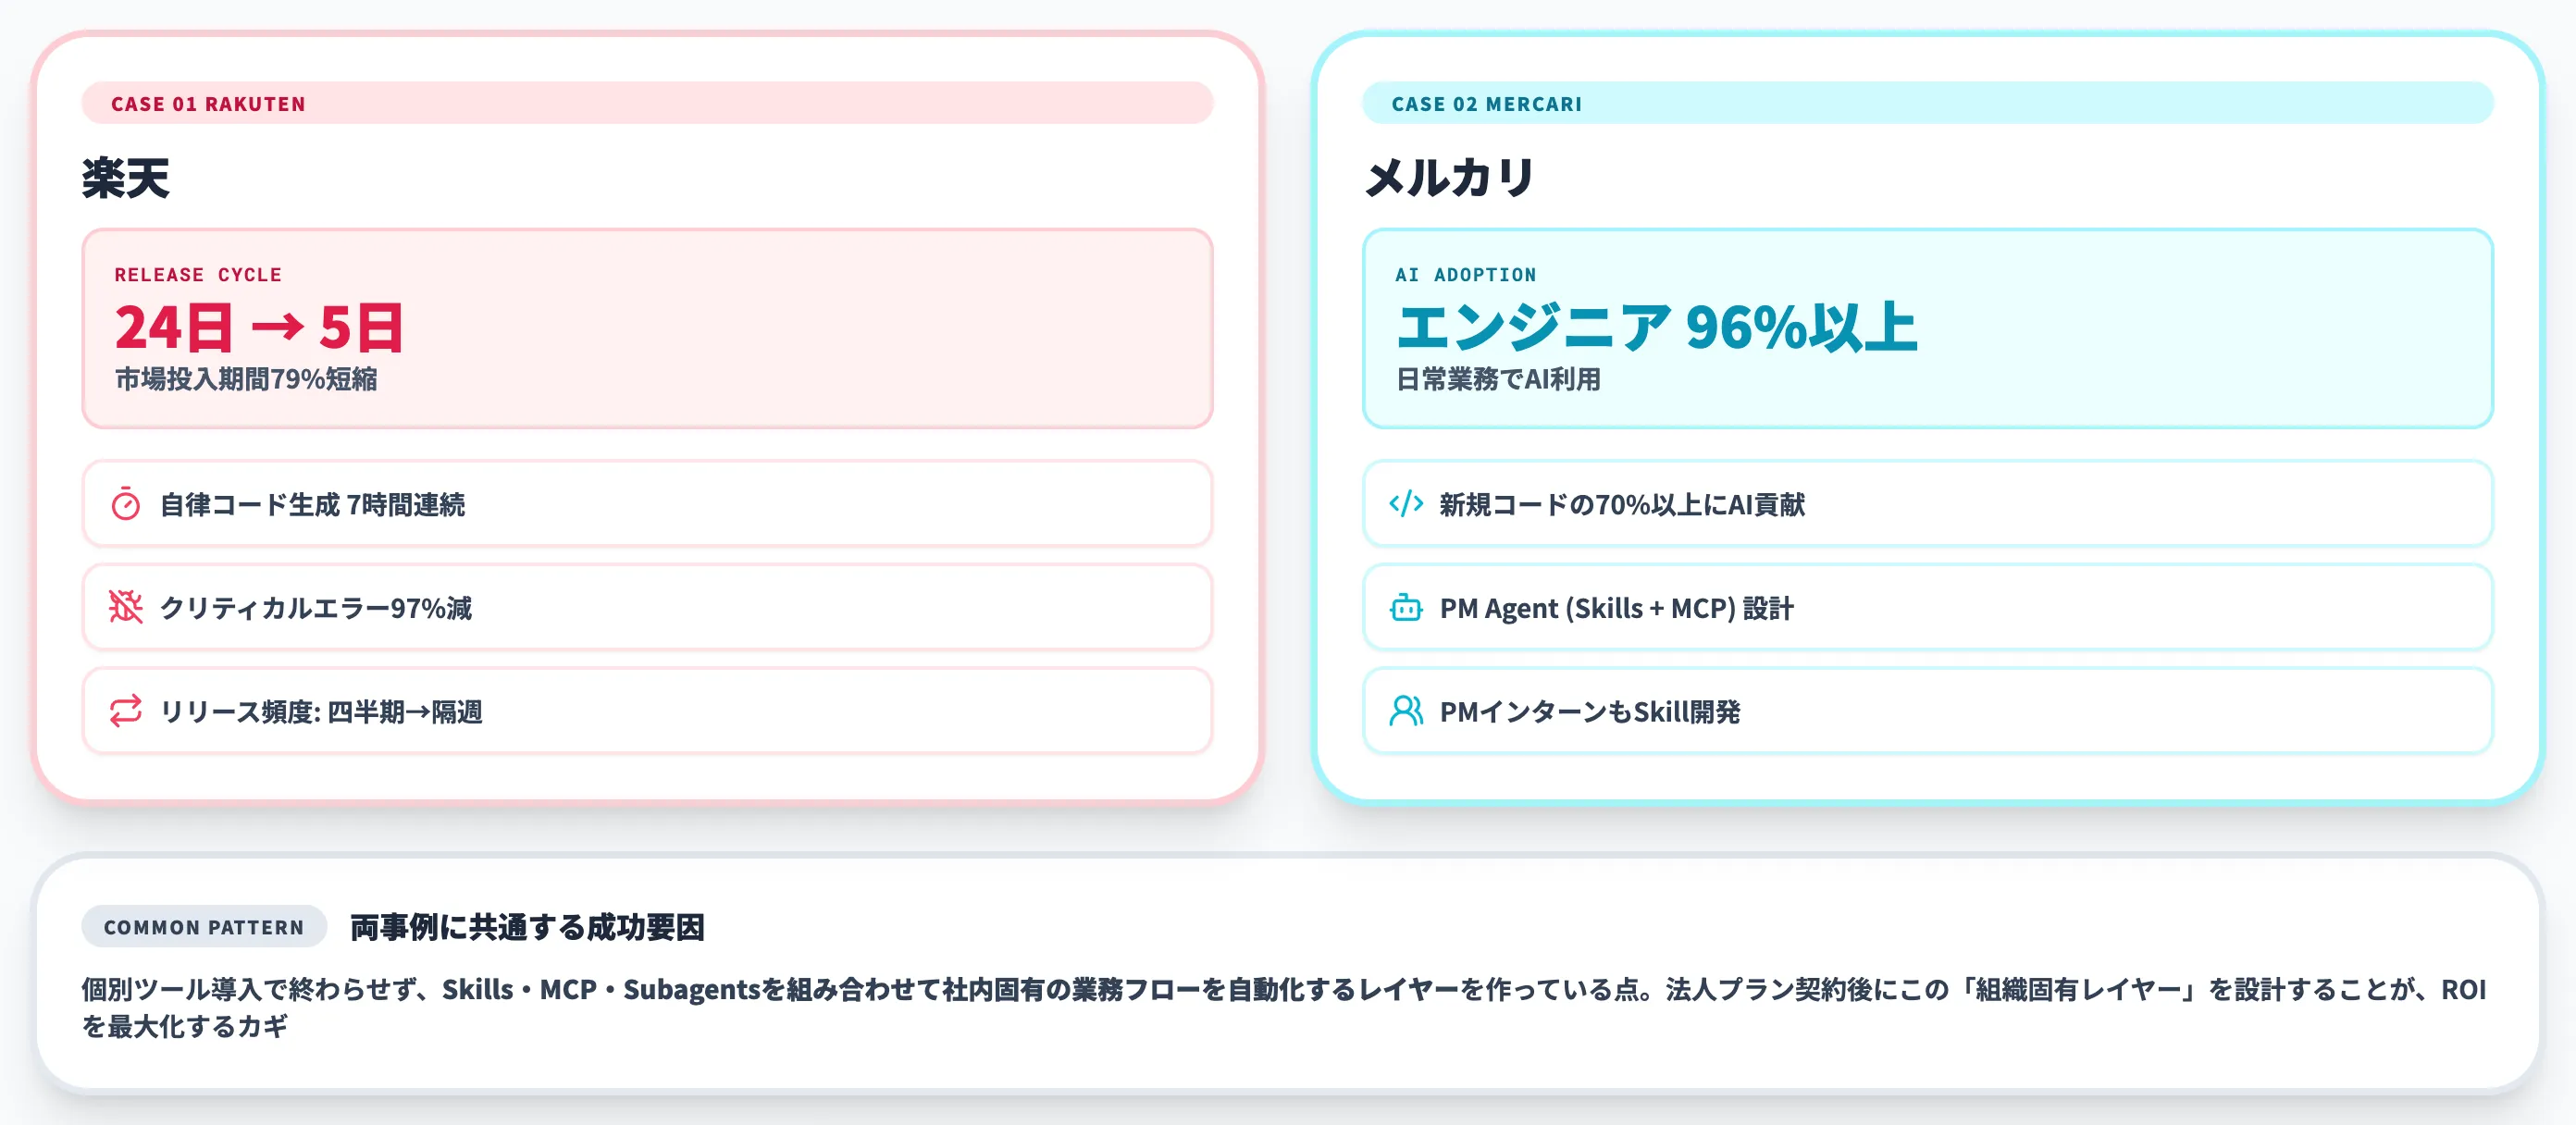This screenshot has width=2576, height=1125.
Task: Open the PMインターンもSkill開発 row
Action: coord(1927,711)
